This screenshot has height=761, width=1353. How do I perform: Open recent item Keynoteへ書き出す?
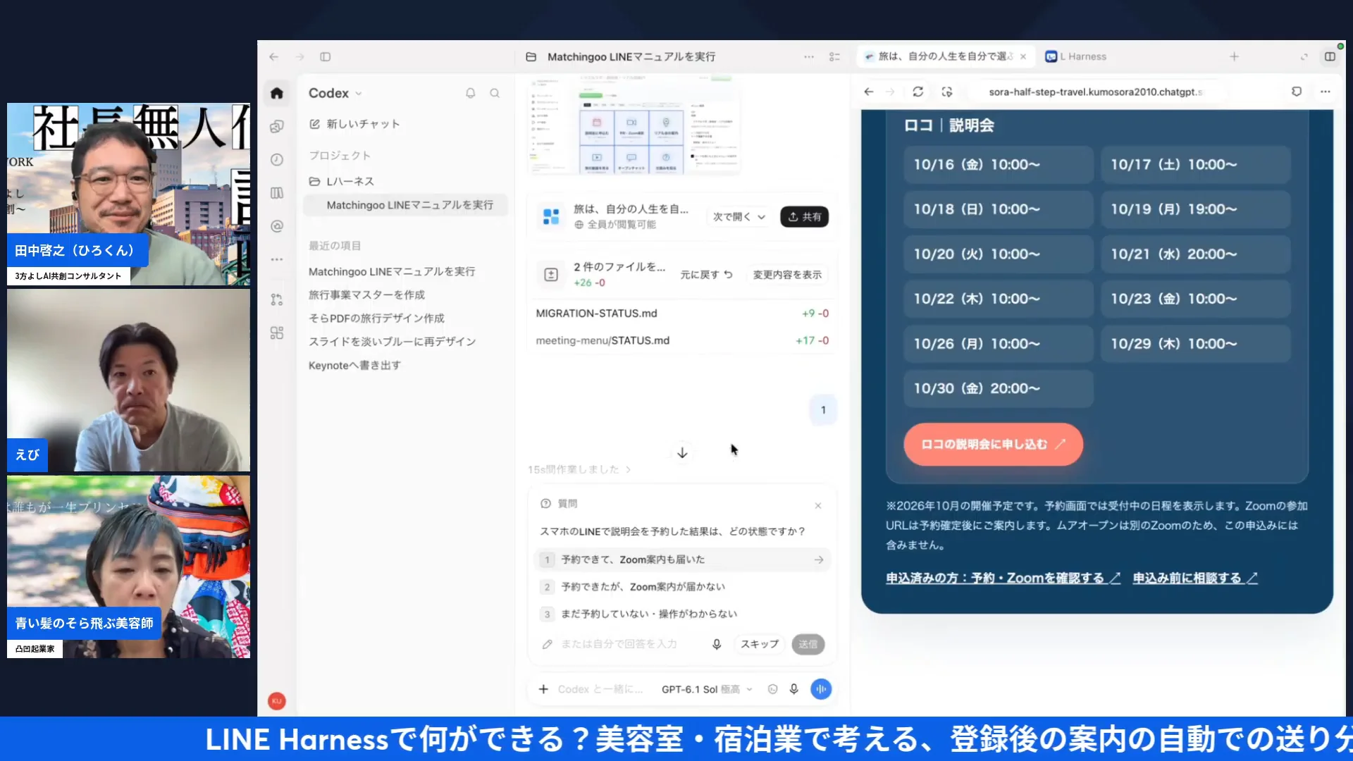[x=354, y=365]
